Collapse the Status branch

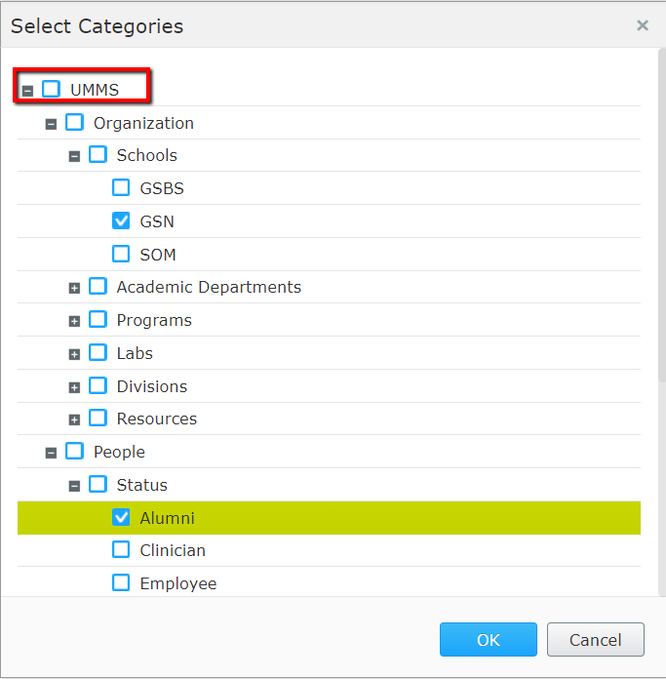click(x=74, y=486)
